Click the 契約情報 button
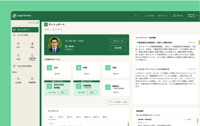The width and height of the screenshot is (200, 126). (x=118, y=48)
